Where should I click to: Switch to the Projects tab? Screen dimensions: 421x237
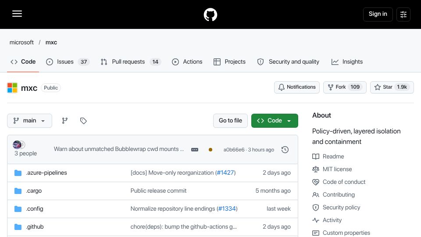229,62
